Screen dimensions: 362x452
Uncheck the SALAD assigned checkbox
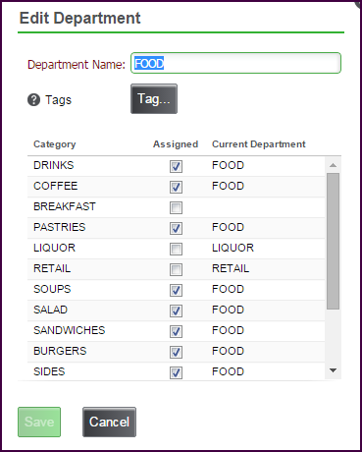coord(176,311)
